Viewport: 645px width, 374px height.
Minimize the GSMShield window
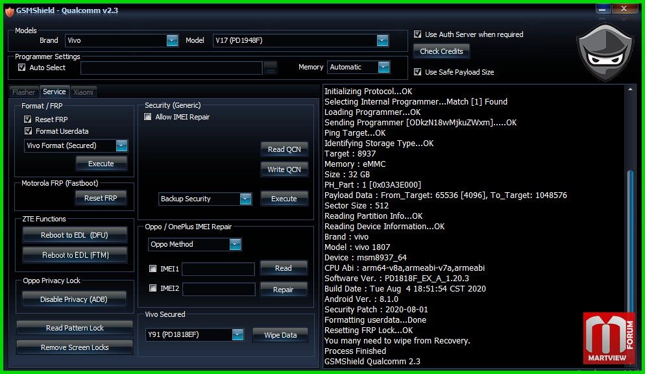coord(602,8)
